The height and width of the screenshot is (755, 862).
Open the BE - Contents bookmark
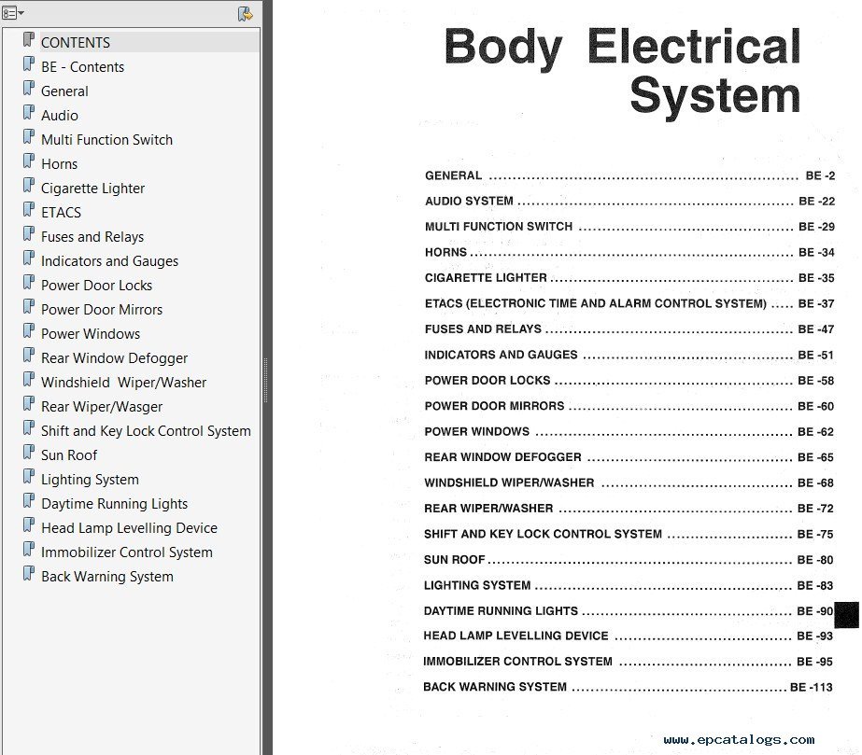coord(82,66)
